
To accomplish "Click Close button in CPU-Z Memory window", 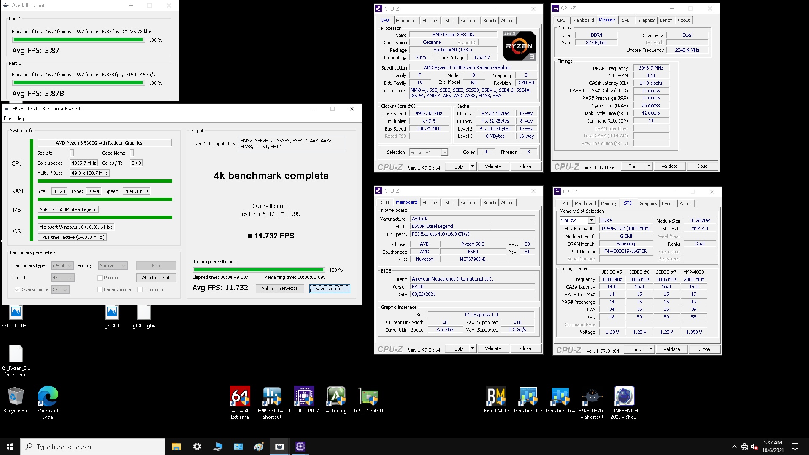I will [x=702, y=166].
